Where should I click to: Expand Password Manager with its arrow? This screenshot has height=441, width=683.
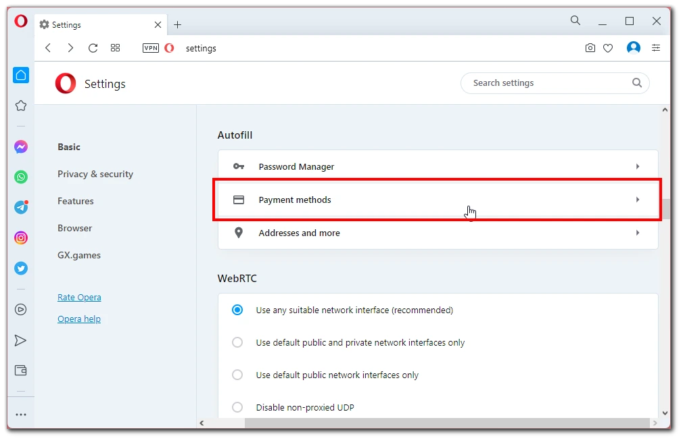(x=638, y=166)
